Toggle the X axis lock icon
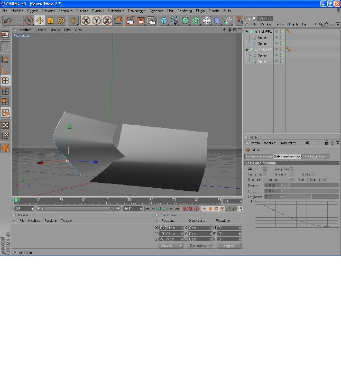 86,21
